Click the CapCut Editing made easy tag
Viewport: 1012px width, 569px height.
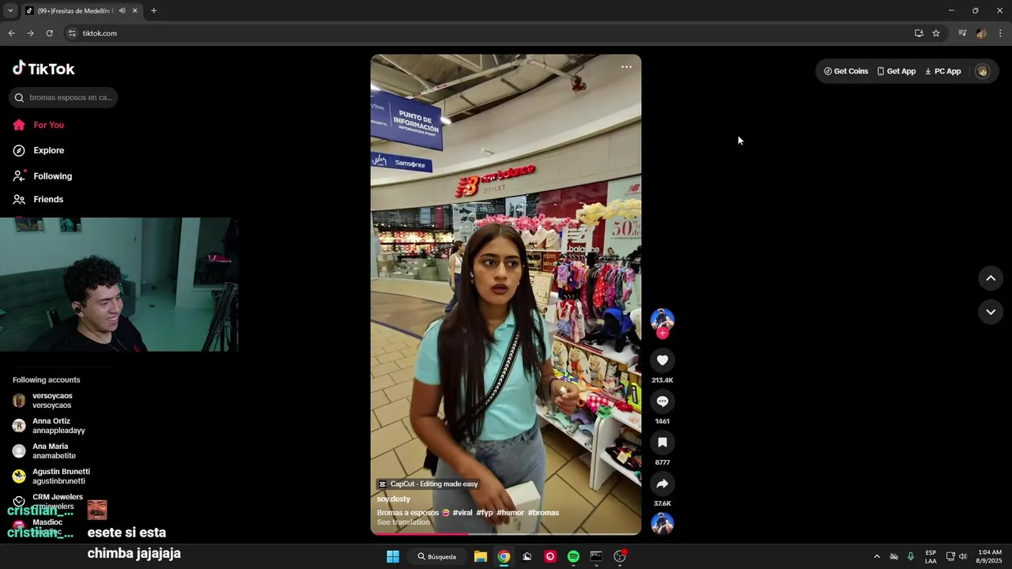428,484
